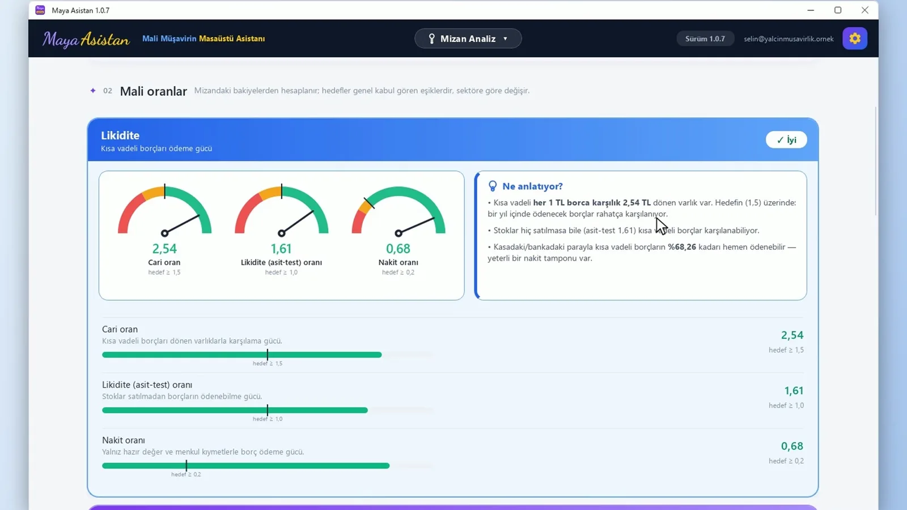This screenshot has width=907, height=510.
Task: Click the Kısa vadeli borçları ödeme gücü subtitle
Action: coord(156,148)
